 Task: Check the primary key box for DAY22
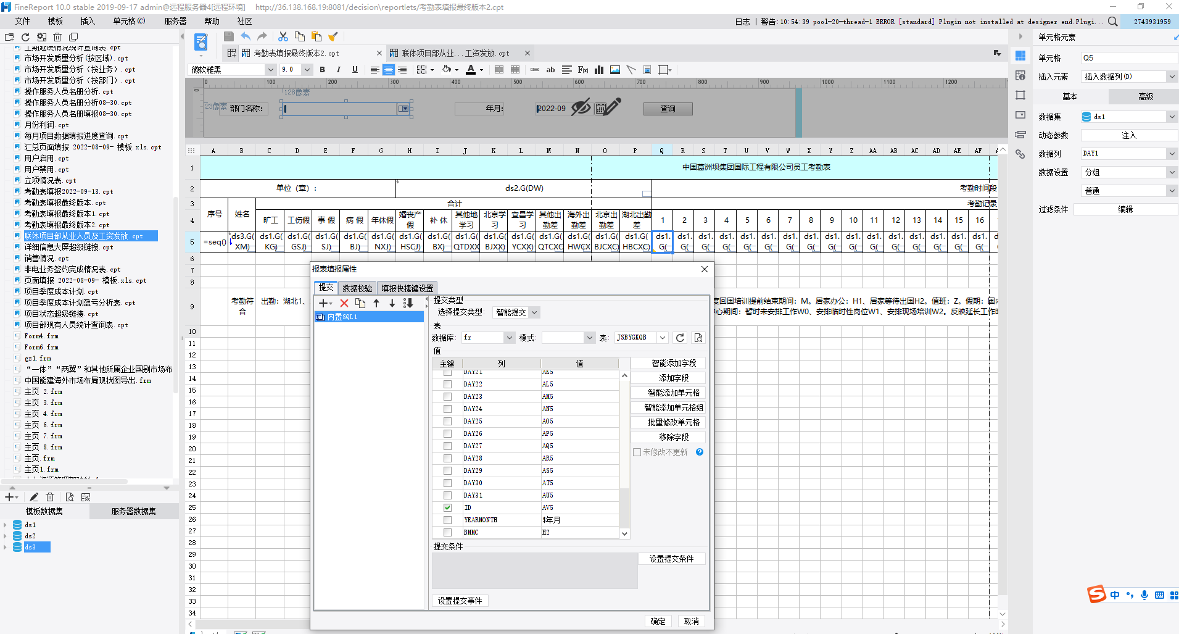point(447,384)
